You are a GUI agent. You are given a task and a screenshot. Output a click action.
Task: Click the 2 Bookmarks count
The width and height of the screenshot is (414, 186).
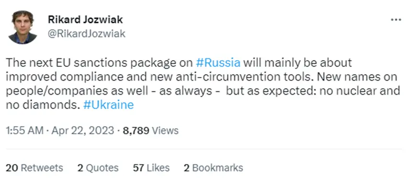coord(213,168)
